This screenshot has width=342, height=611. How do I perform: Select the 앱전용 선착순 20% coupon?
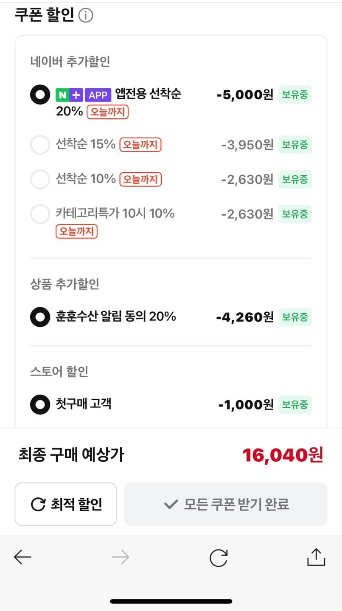[40, 95]
